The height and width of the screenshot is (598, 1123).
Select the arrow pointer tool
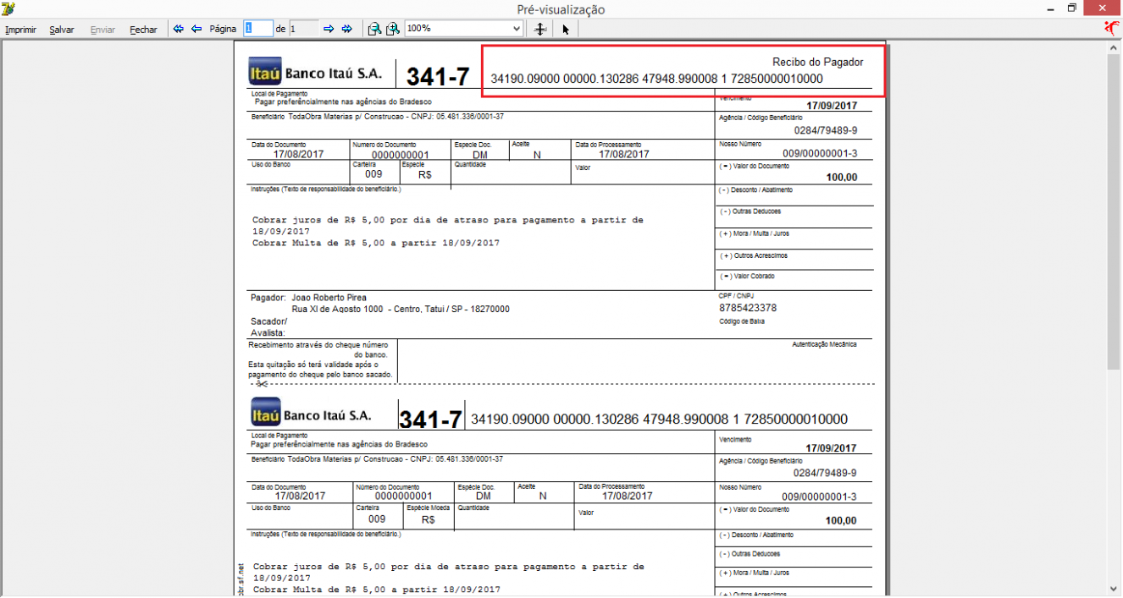565,29
